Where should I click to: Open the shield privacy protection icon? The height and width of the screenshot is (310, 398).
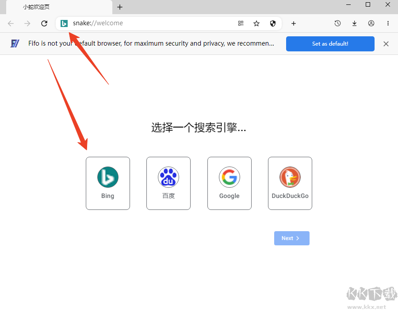[x=272, y=23]
